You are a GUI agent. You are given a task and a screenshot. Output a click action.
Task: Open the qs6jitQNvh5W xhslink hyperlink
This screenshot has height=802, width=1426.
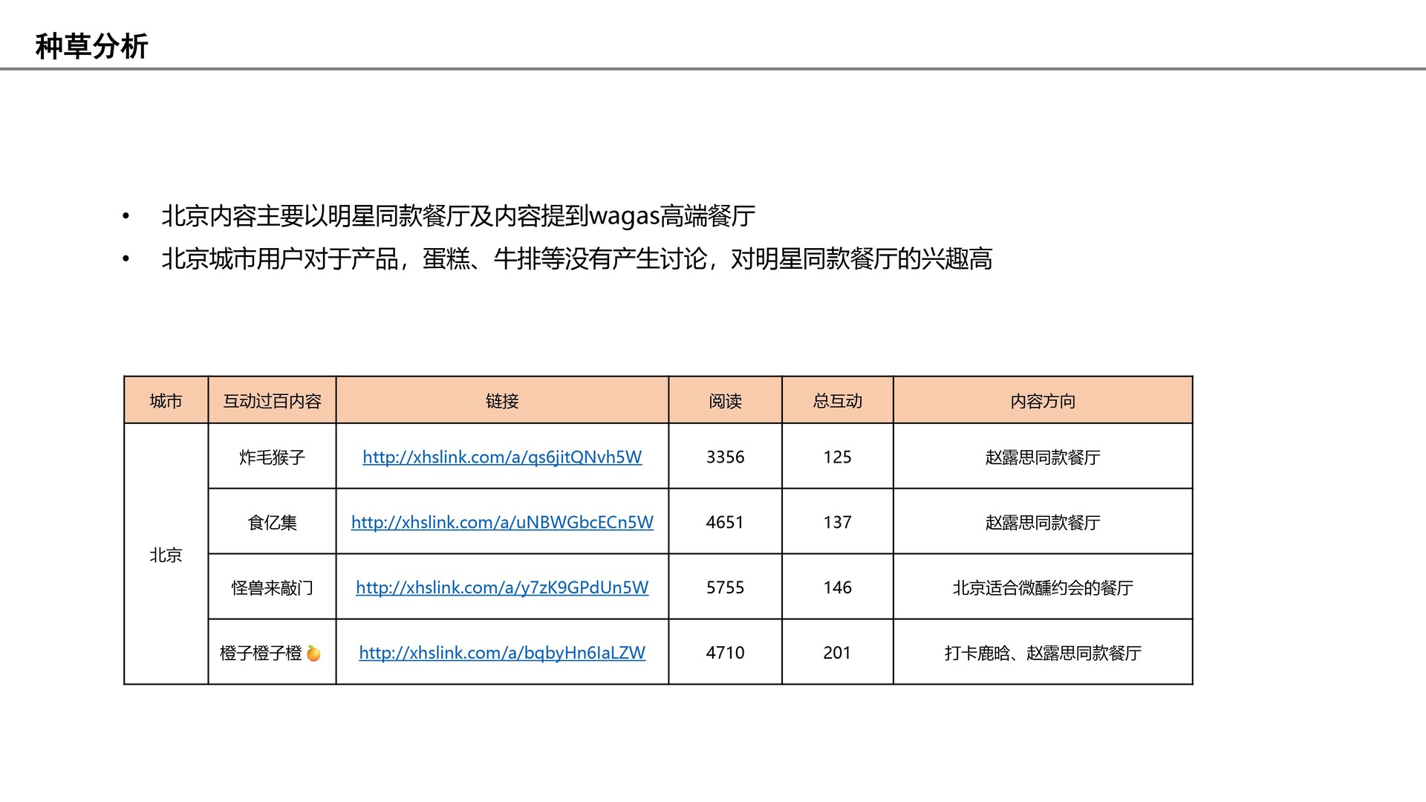pos(502,457)
